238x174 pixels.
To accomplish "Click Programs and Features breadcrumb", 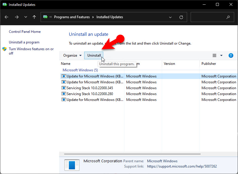I will click(72, 17).
